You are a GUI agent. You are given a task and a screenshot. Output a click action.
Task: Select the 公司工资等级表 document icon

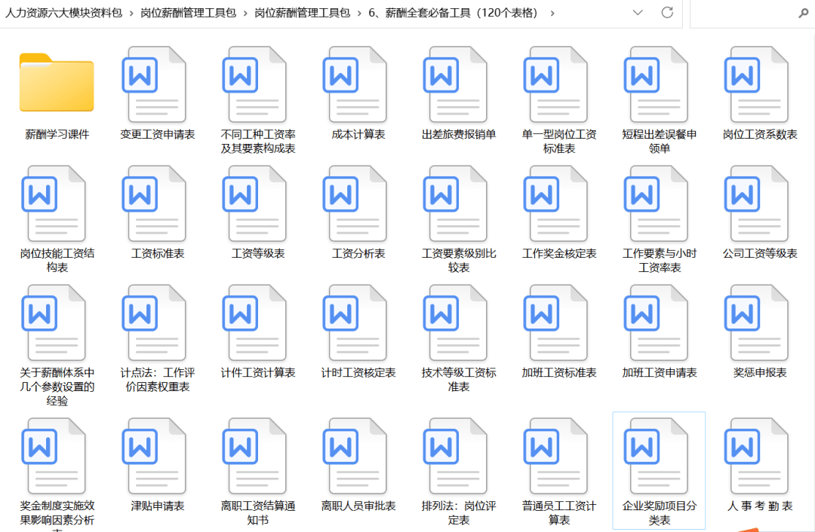755,203
